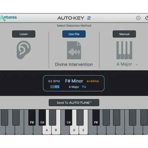
Task: Click the A Major relative key label
Action: [x=74, y=87]
